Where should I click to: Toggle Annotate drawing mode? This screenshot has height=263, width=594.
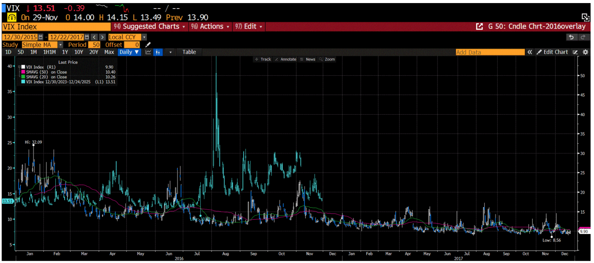pos(286,59)
